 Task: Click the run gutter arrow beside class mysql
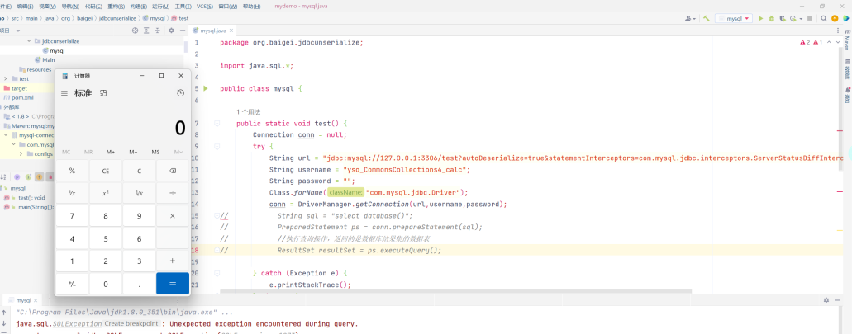pyautogui.click(x=206, y=88)
